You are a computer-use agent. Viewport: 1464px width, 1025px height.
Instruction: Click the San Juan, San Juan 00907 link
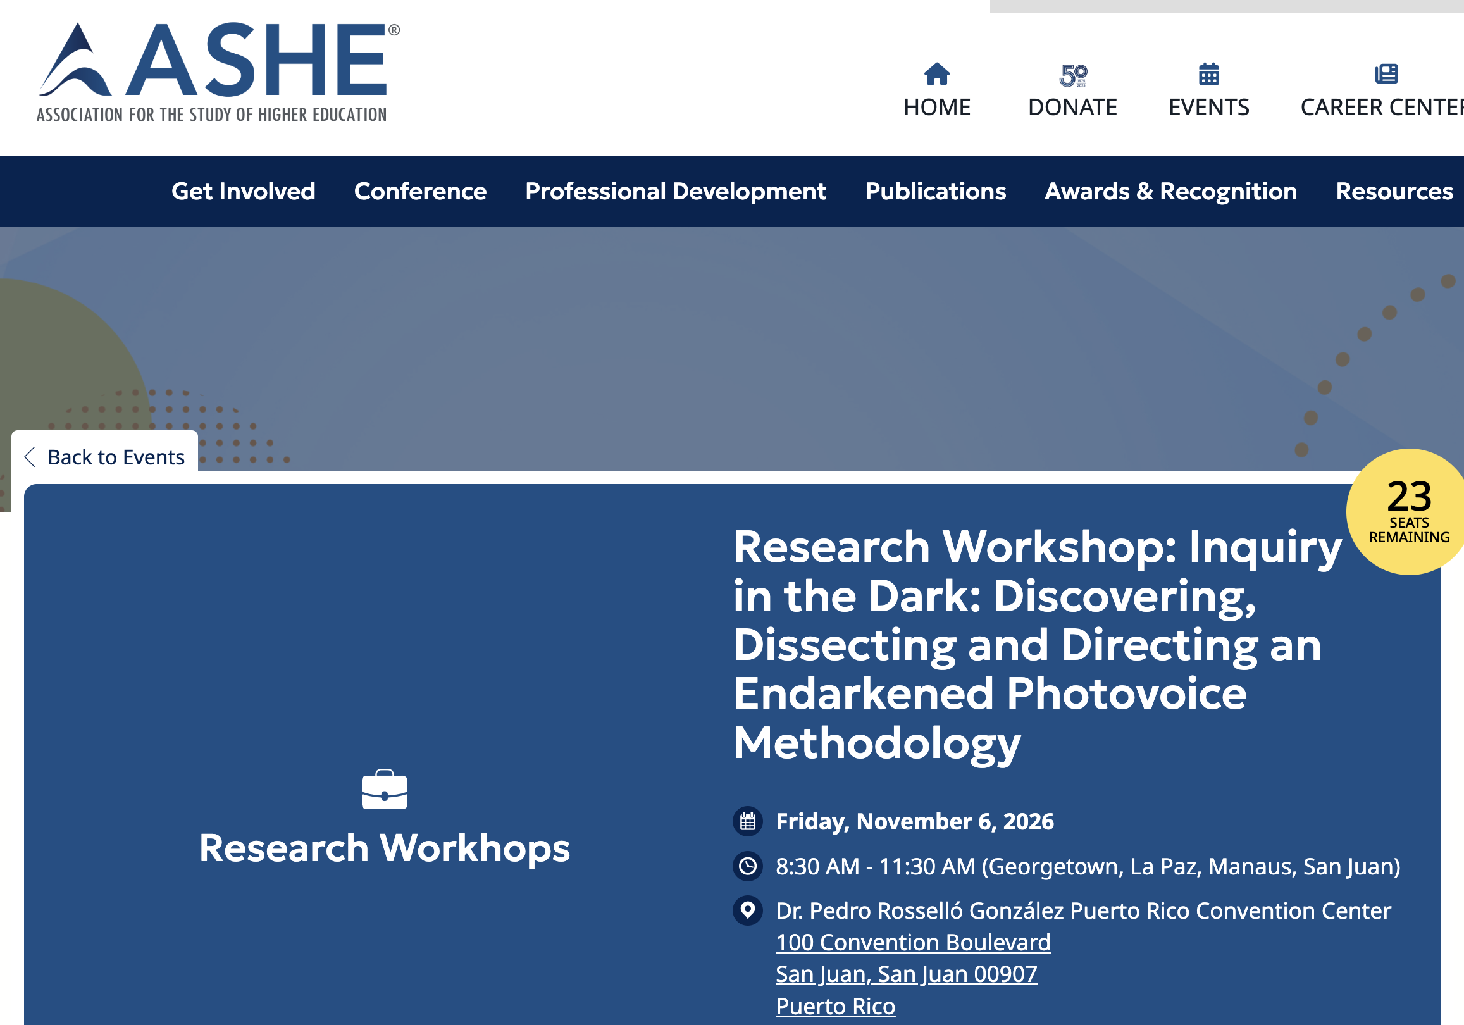click(906, 974)
